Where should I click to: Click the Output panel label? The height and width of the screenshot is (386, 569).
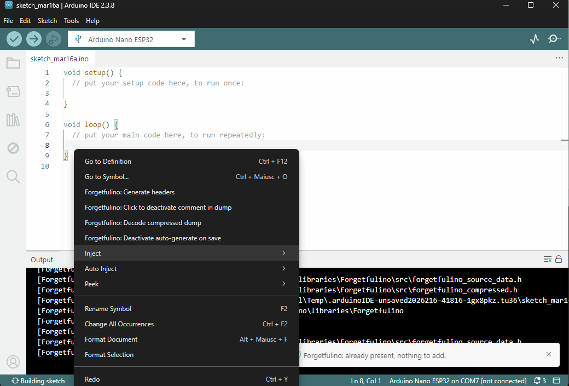pyautogui.click(x=42, y=260)
